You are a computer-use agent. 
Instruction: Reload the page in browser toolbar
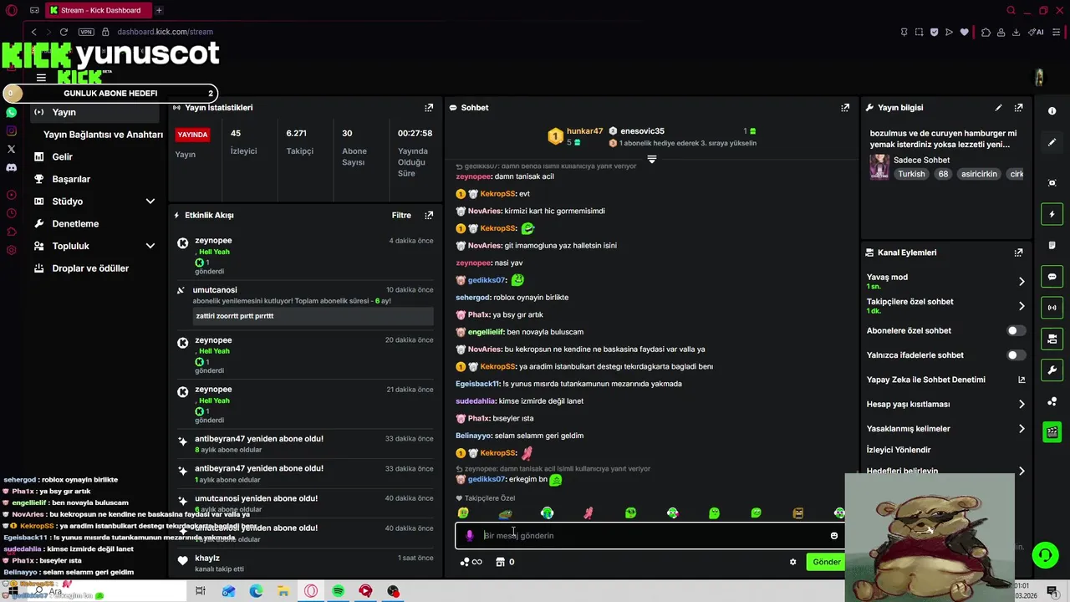64,32
